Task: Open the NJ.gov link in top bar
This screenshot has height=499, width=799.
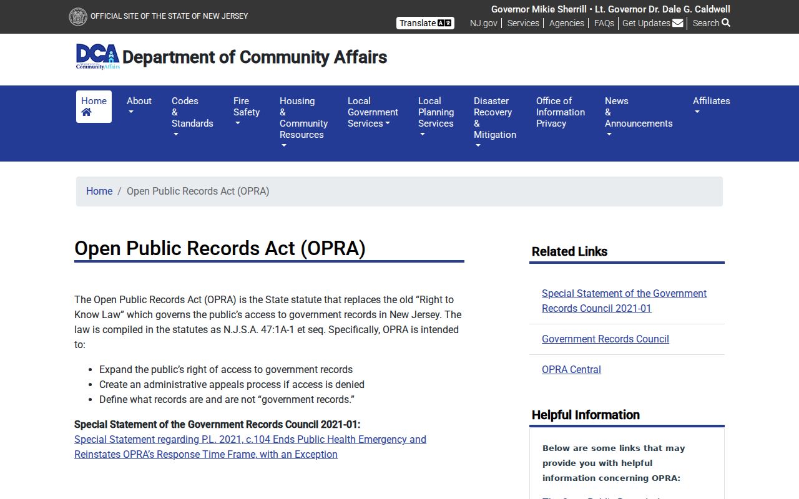Action: tap(484, 23)
